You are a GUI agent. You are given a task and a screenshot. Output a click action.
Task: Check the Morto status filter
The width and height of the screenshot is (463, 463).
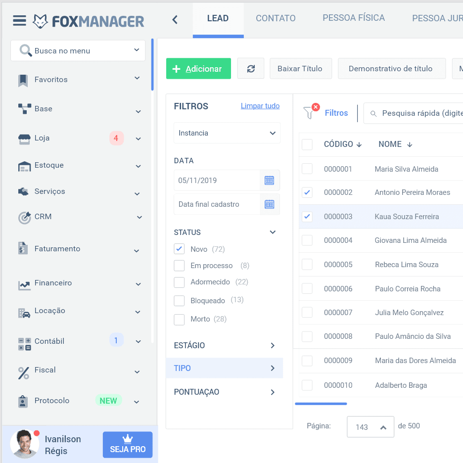pos(179,320)
